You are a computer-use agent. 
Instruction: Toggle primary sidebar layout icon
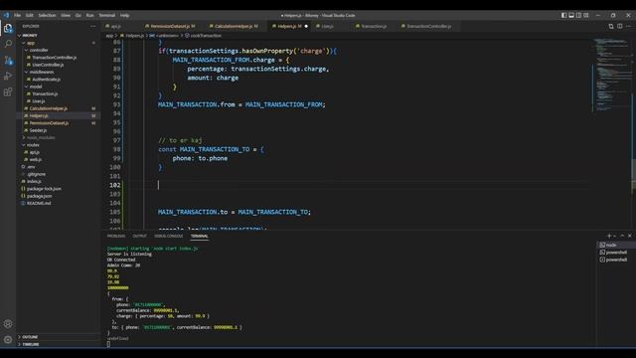coord(563,15)
